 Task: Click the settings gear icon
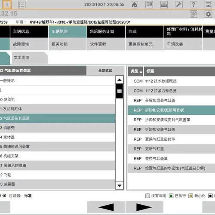(208, 14)
